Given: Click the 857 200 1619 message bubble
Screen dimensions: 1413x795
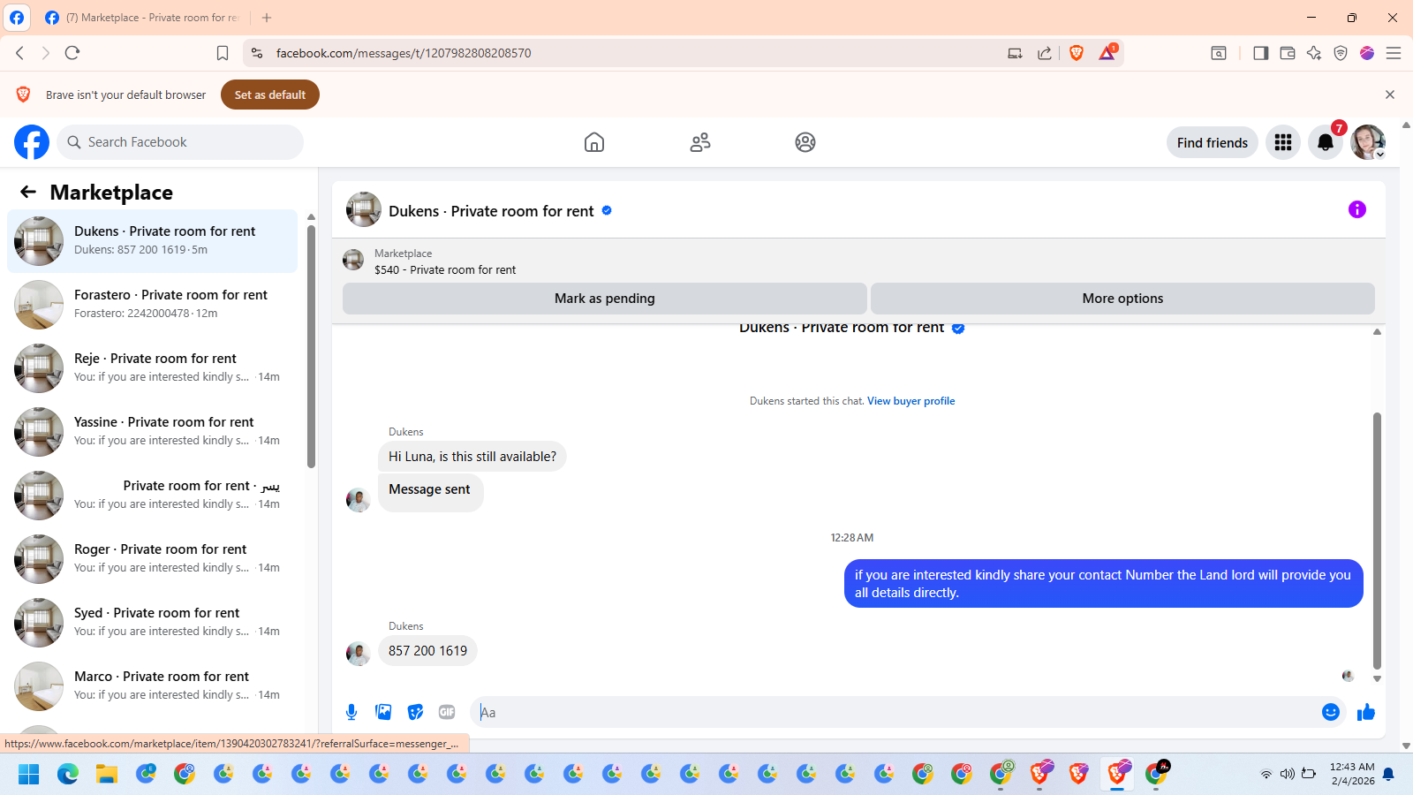Looking at the screenshot, I should click(427, 651).
